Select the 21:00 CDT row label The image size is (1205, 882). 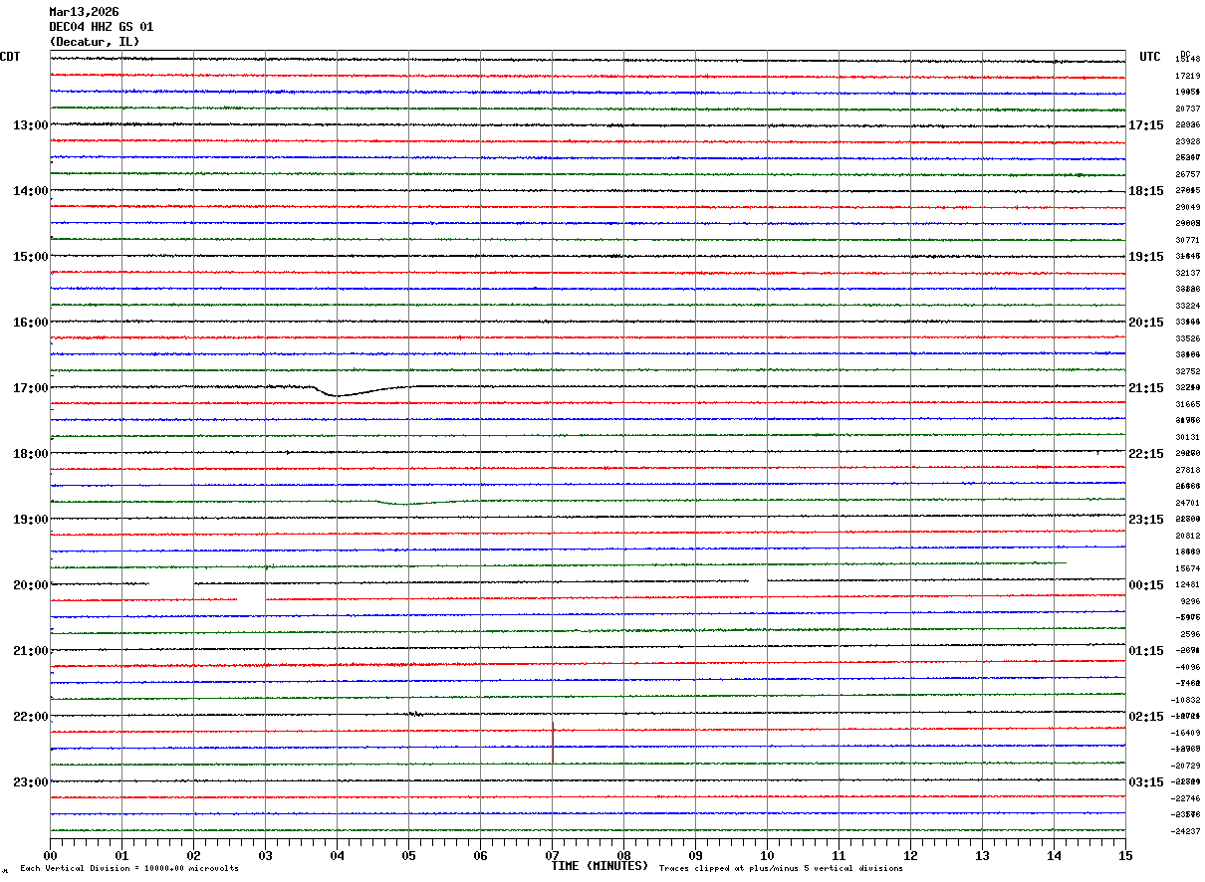31,651
